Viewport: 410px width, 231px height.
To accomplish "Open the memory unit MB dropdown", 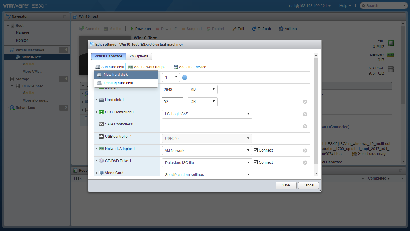I will pyautogui.click(x=203, y=89).
